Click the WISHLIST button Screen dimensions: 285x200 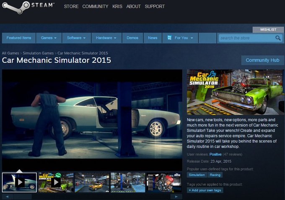(268, 30)
